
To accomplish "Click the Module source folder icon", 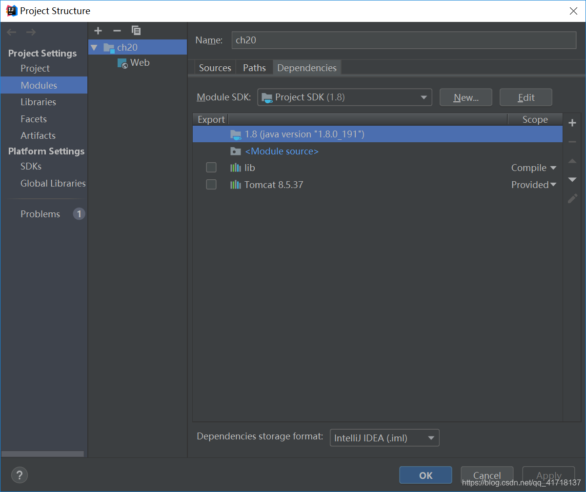I will [x=236, y=151].
